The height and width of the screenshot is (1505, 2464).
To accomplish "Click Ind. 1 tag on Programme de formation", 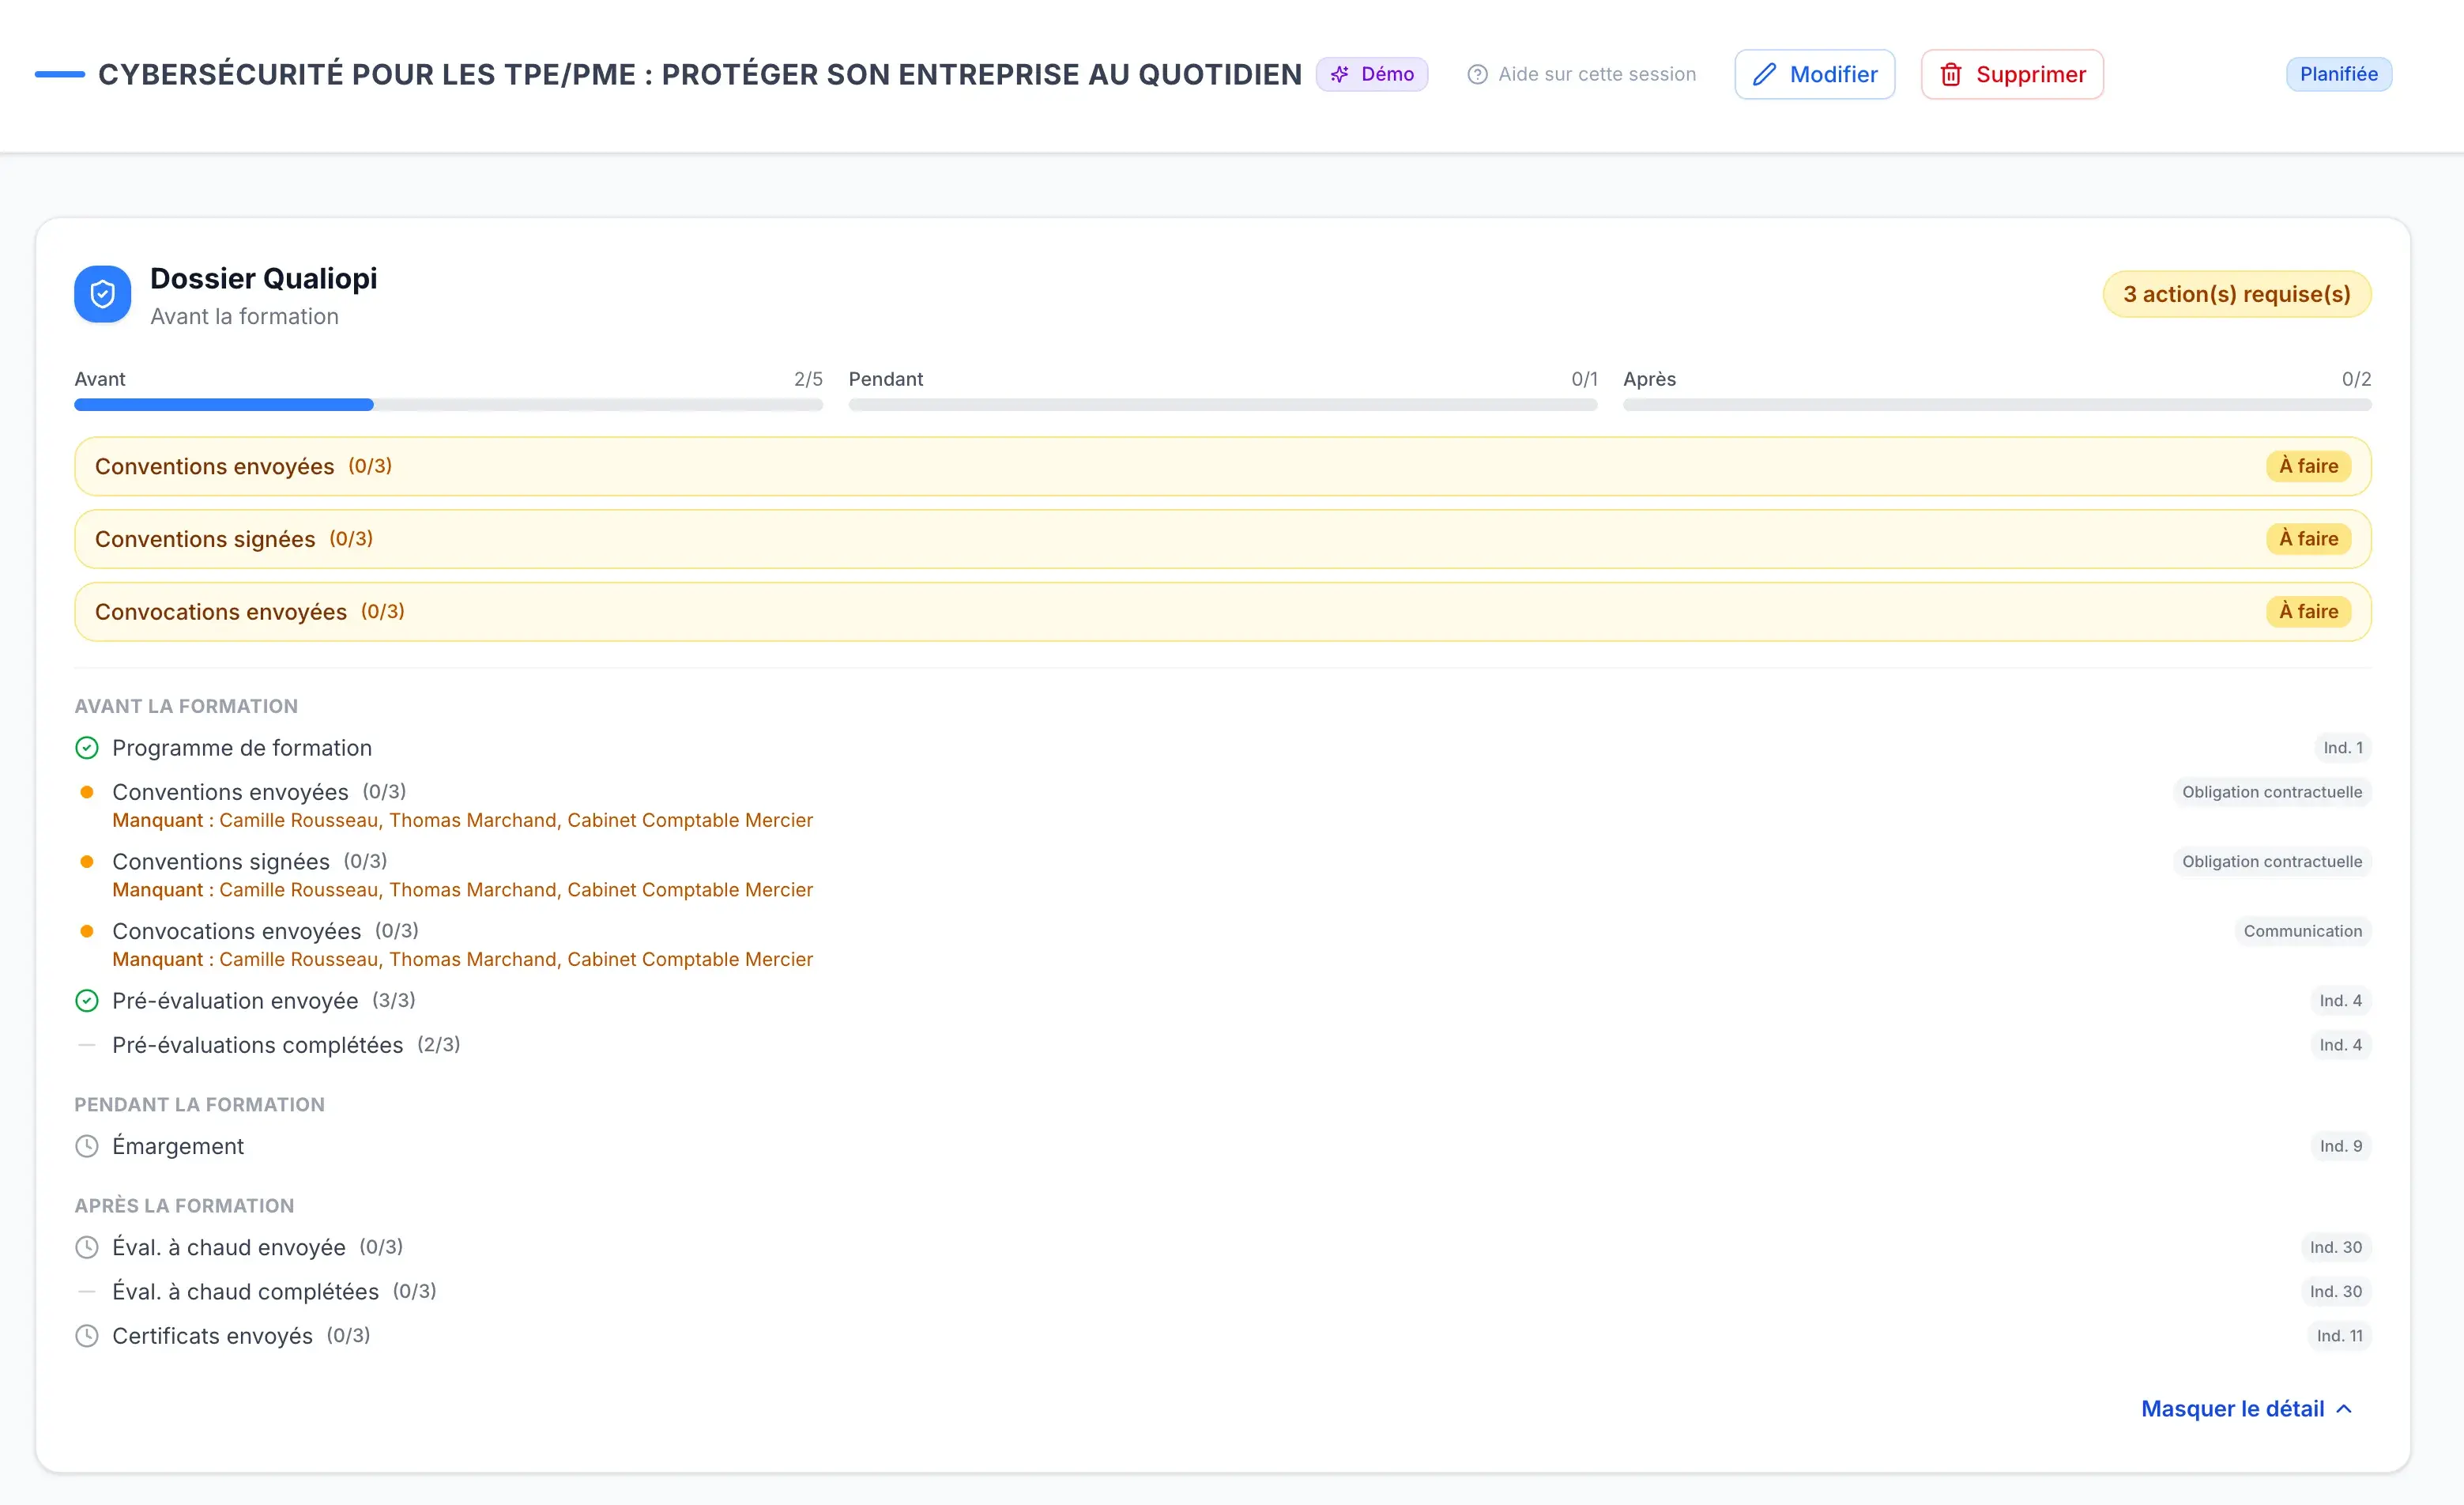I will [x=2343, y=748].
